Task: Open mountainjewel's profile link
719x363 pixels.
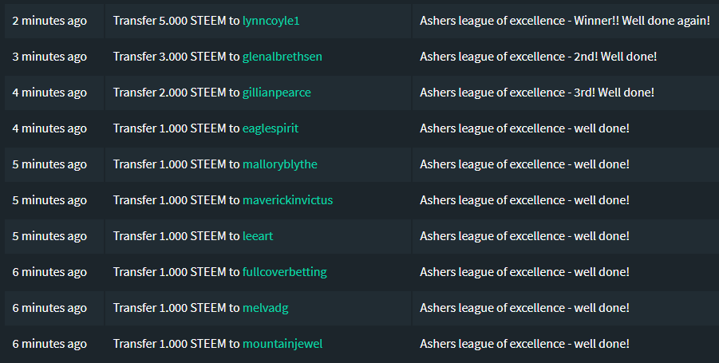Action: click(x=282, y=344)
